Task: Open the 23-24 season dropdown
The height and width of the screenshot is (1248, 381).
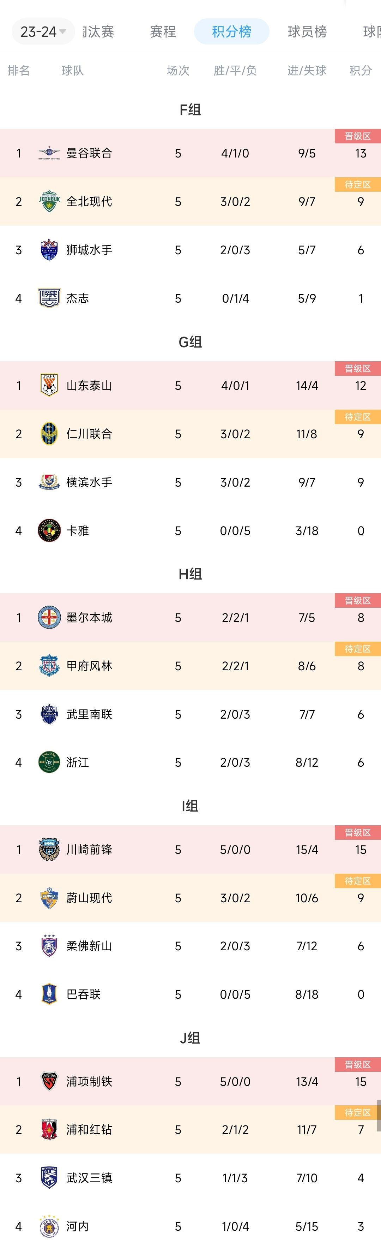Action: tap(43, 32)
